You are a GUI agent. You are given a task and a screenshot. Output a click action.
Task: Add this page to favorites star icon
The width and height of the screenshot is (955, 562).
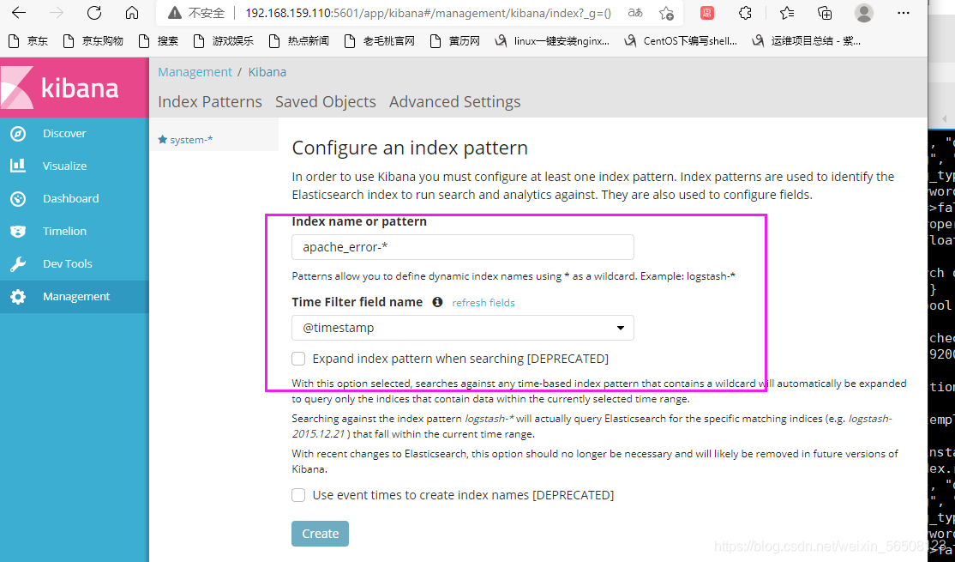coord(667,13)
